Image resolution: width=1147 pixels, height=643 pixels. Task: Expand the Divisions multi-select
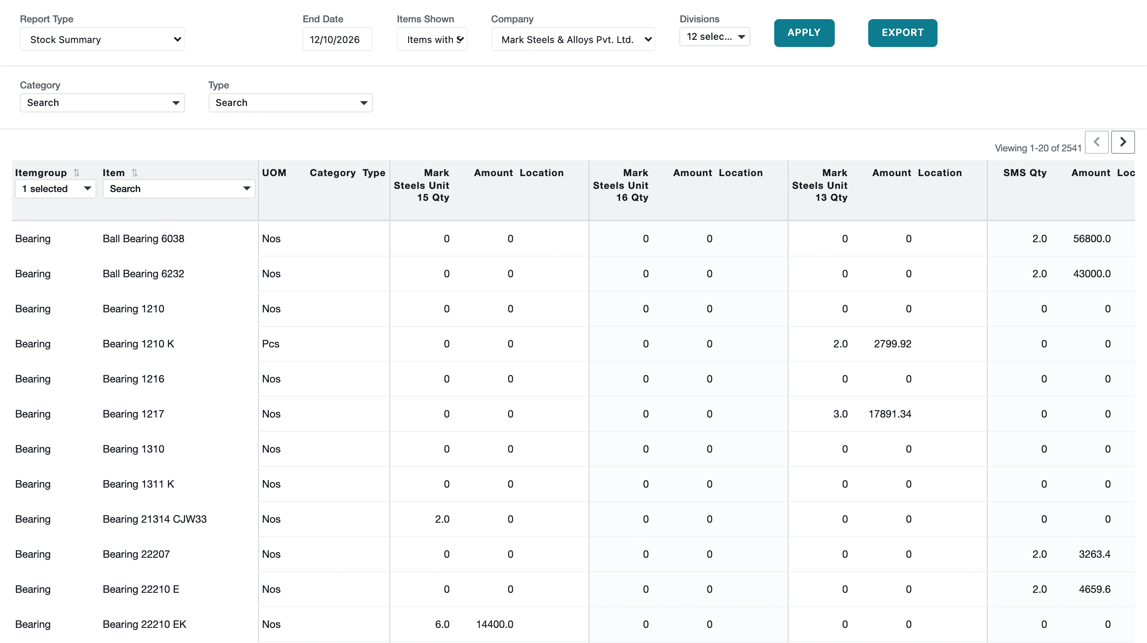(x=714, y=37)
